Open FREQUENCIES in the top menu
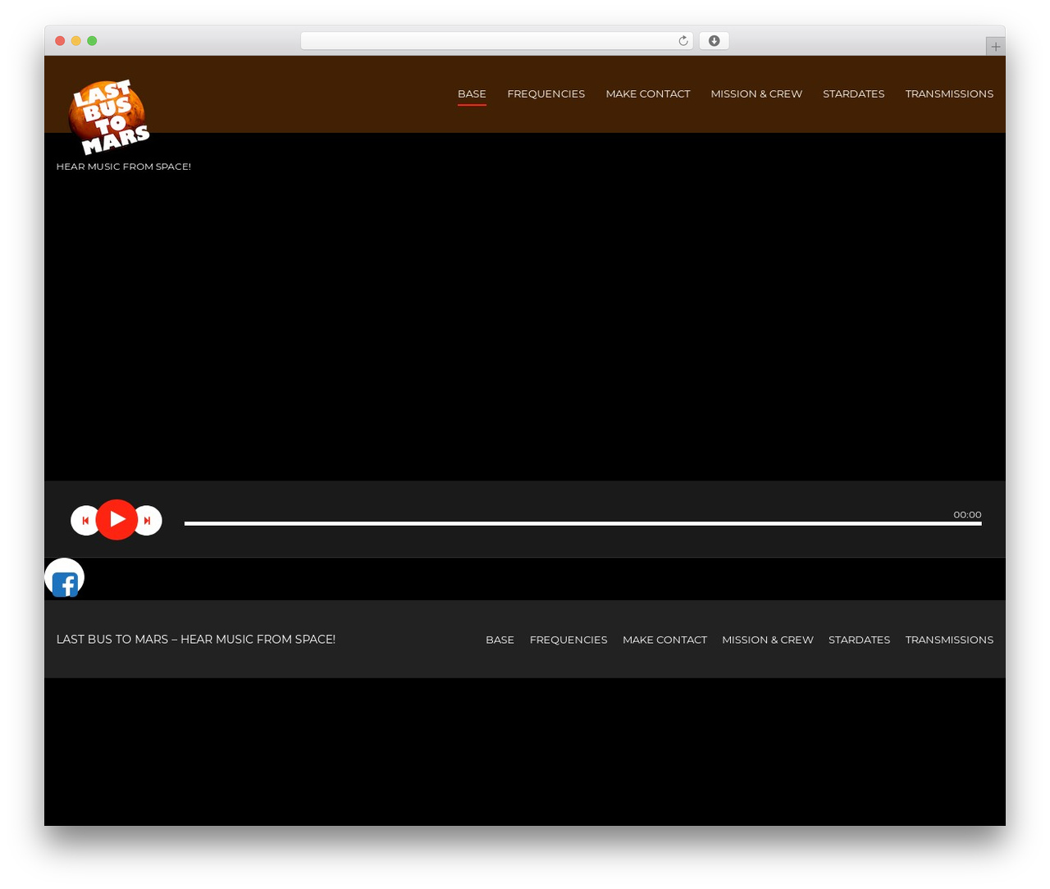1050x889 pixels. point(546,93)
